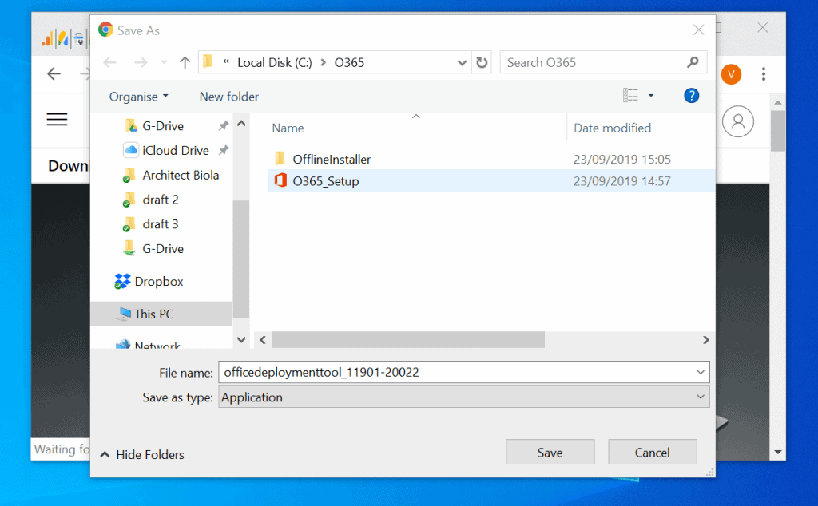Click the horizontal scrollbar thumb
Screen dimensions: 818x506
pyautogui.click(x=408, y=340)
